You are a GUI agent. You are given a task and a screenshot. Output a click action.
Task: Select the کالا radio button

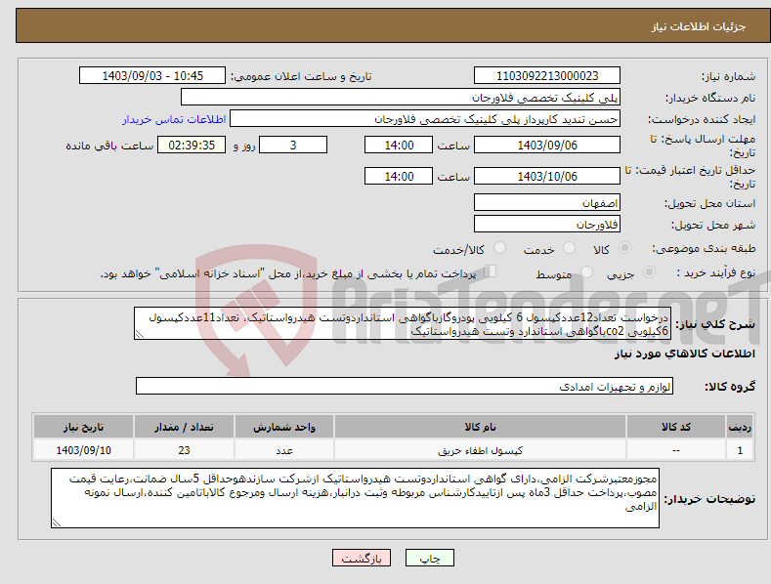point(624,248)
